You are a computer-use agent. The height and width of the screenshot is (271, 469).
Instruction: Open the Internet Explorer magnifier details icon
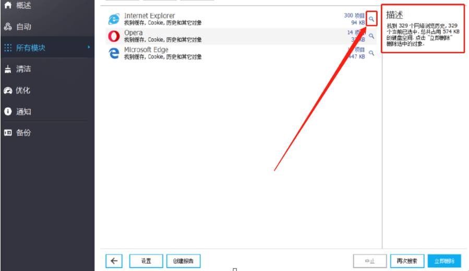click(371, 19)
